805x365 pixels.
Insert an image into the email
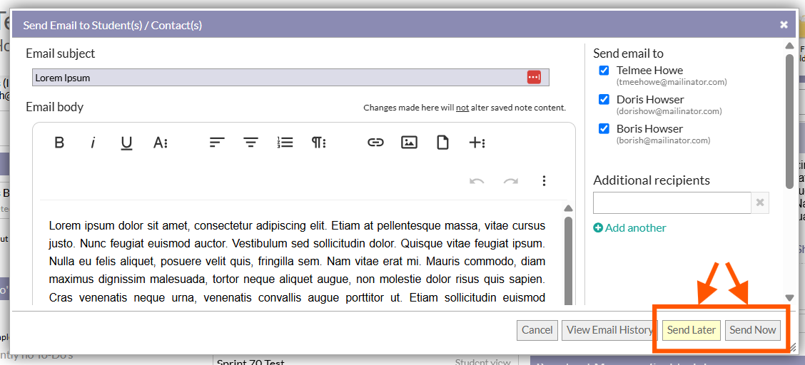coord(409,143)
